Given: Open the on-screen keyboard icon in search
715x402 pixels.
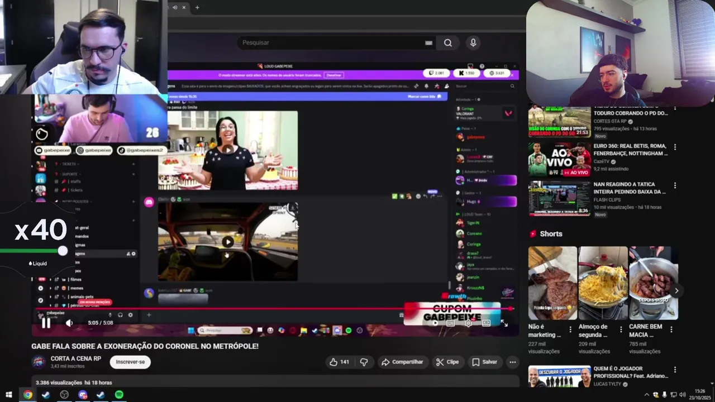Looking at the screenshot, I should pos(428,42).
